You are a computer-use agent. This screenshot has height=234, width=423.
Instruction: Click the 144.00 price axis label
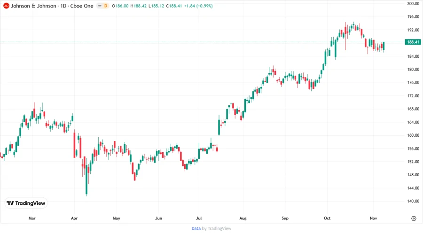click(413, 188)
